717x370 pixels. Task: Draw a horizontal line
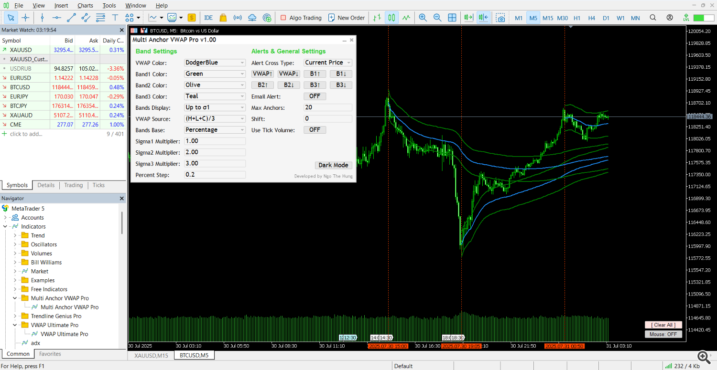(x=56, y=18)
